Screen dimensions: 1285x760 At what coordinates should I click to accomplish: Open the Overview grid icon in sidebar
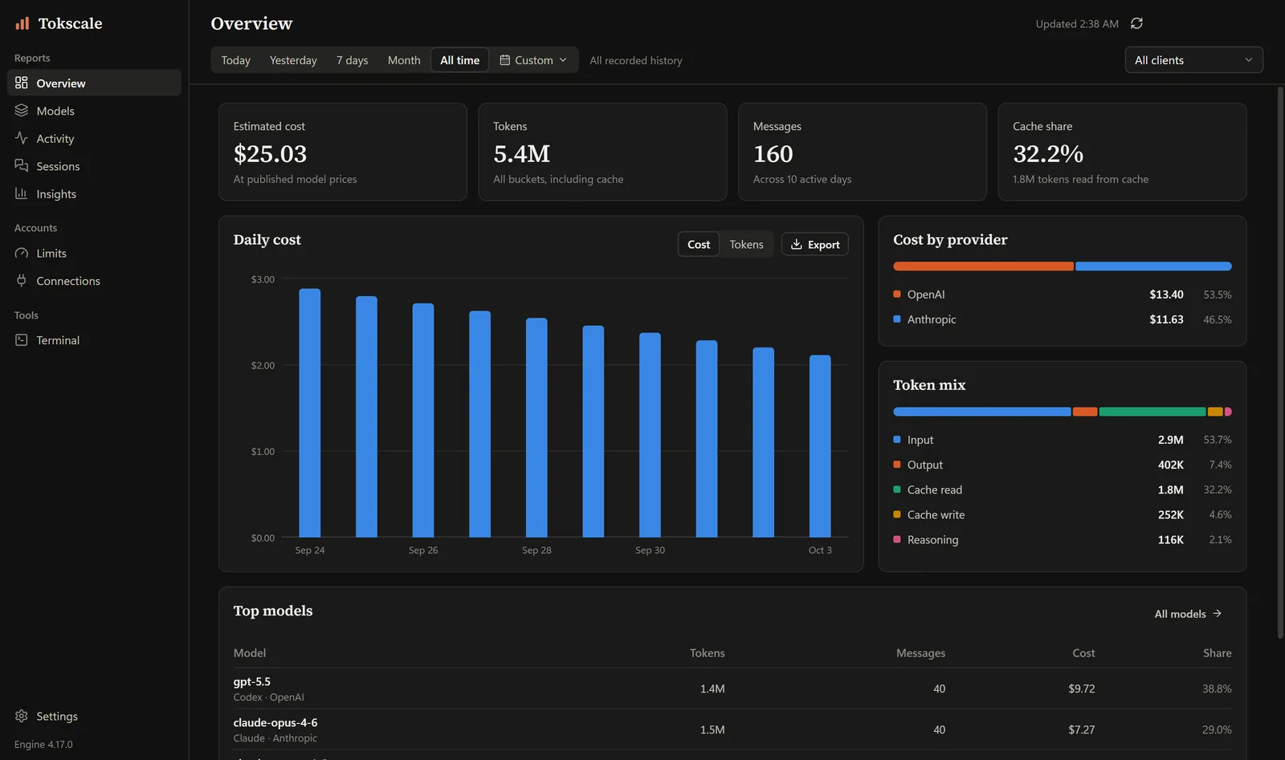[22, 83]
